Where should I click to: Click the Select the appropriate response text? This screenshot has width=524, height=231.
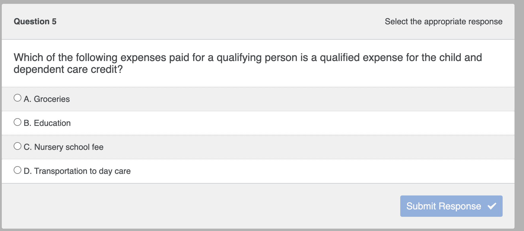(x=443, y=21)
